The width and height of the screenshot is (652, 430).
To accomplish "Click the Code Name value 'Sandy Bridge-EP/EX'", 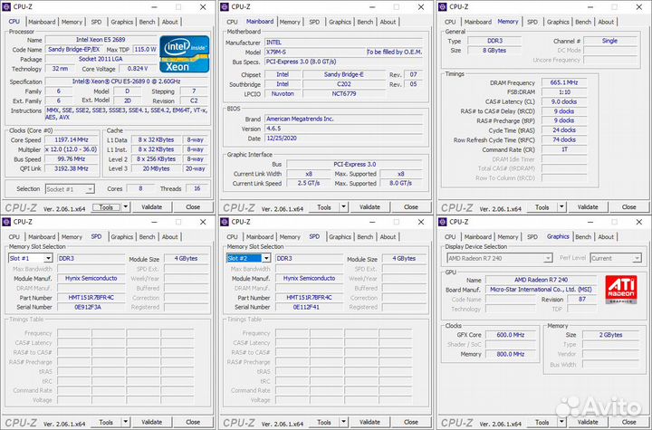I will coord(73,49).
